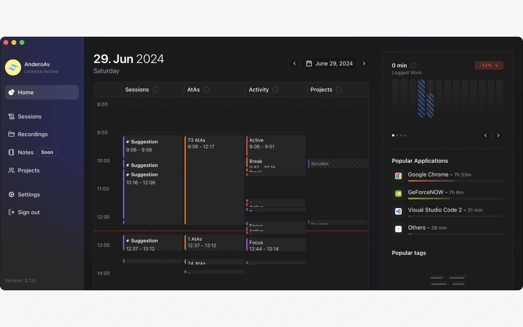Open the Home page in sidebar
523x327 pixels.
[42, 92]
